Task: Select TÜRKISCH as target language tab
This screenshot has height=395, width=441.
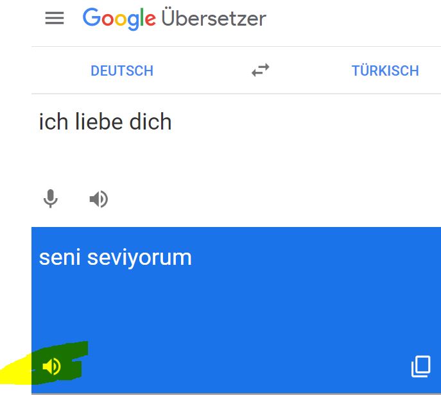Action: 385,71
